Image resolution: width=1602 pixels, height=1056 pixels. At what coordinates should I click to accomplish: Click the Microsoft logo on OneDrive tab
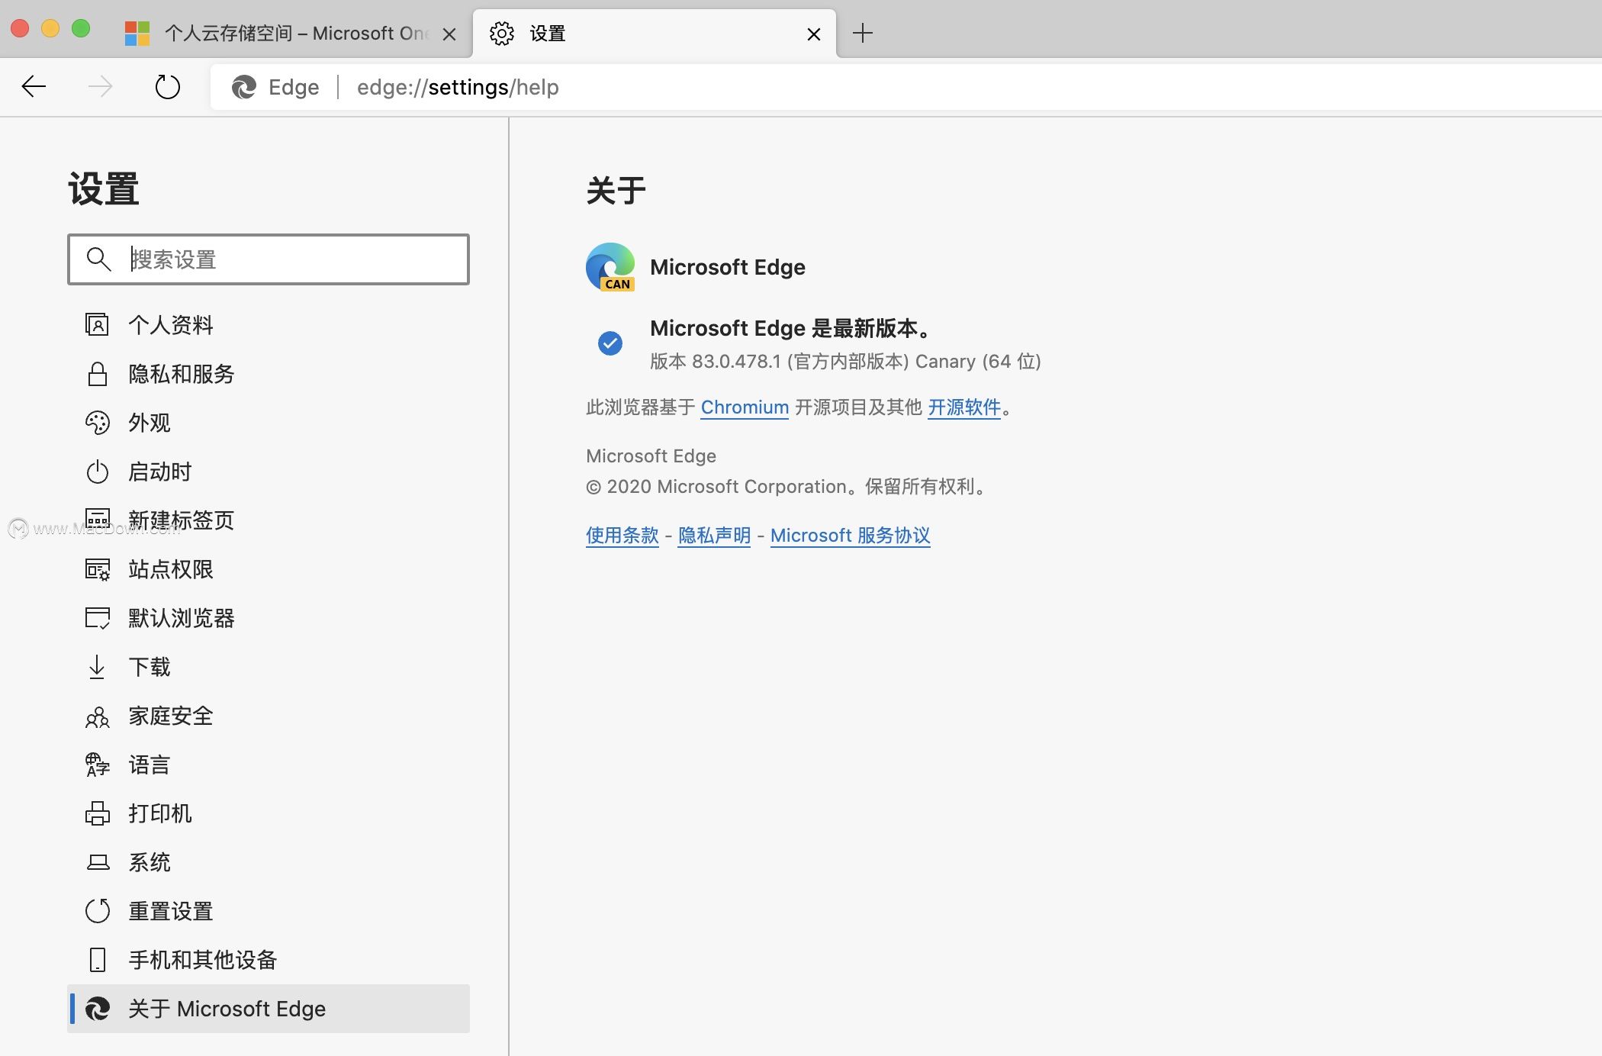[x=137, y=34]
